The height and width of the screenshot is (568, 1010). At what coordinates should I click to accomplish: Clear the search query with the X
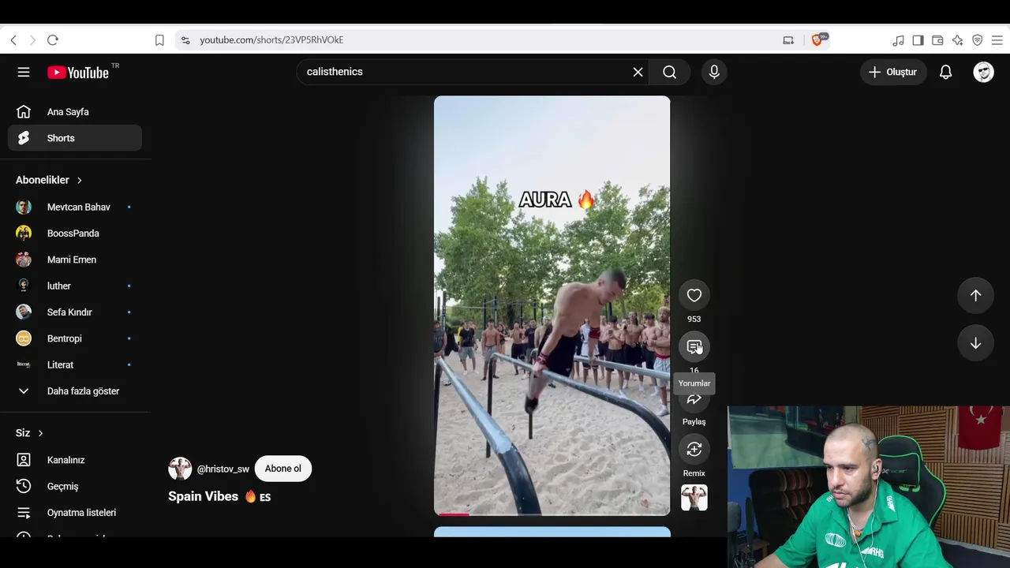pos(638,72)
